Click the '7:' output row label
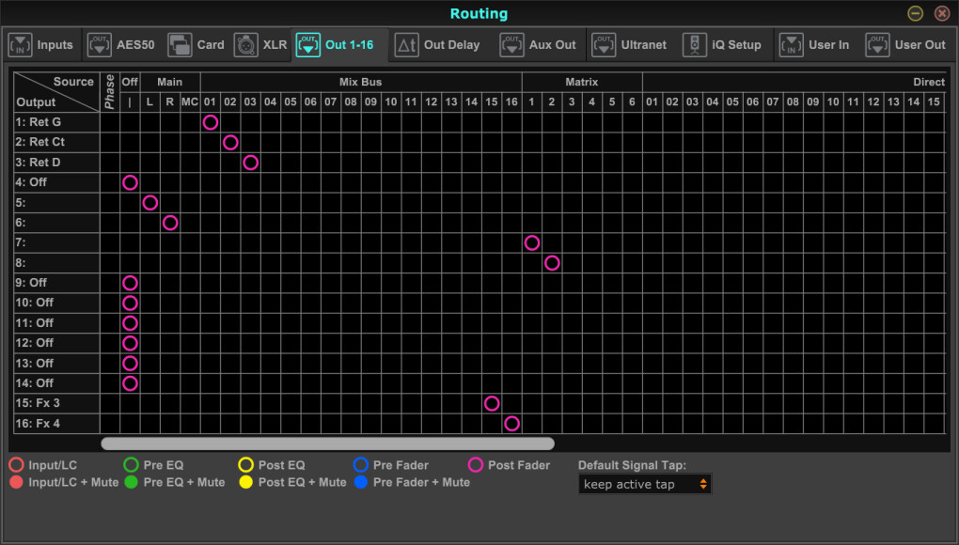 [56, 243]
